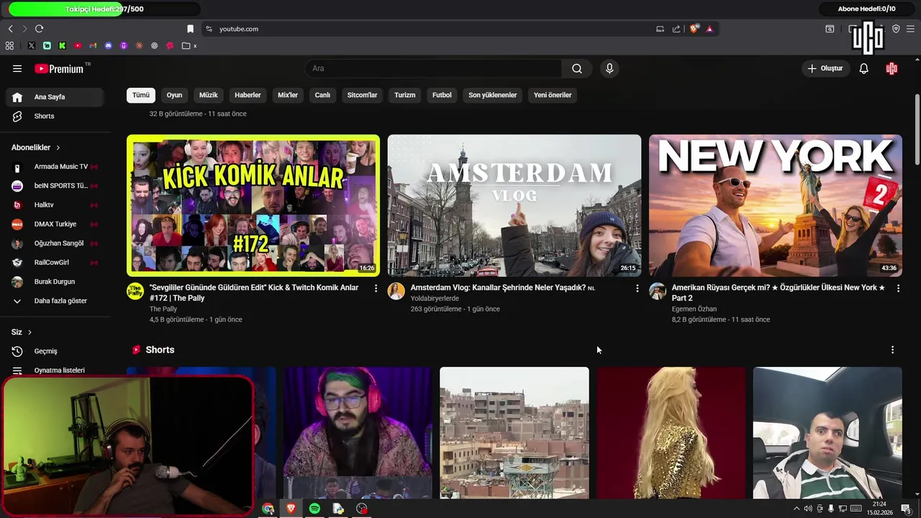Select the Yeni öneriler filter chip
Viewport: 921px width, 518px height.
coord(553,95)
